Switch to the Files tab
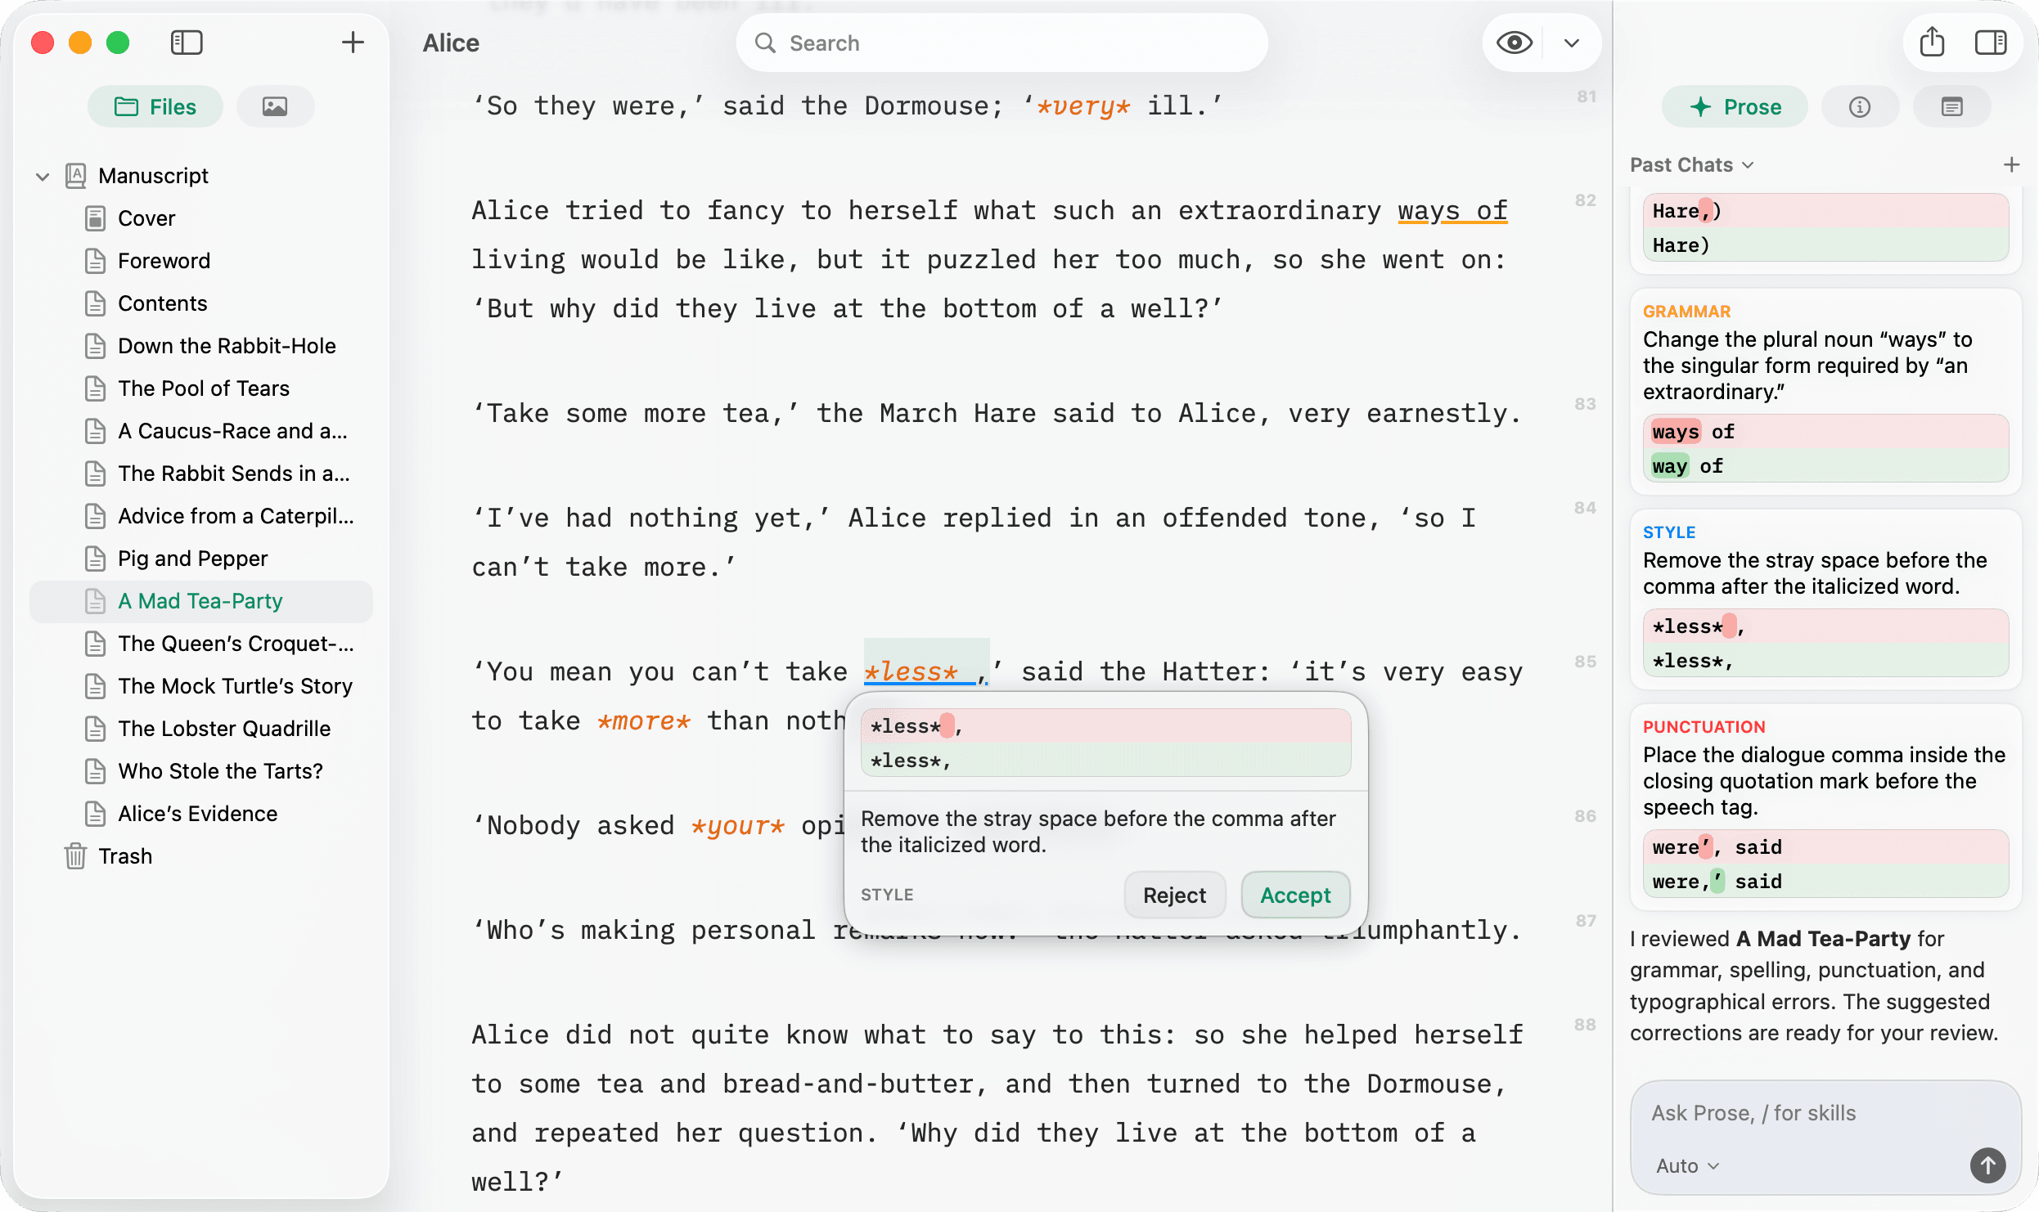The width and height of the screenshot is (2039, 1212). [155, 106]
